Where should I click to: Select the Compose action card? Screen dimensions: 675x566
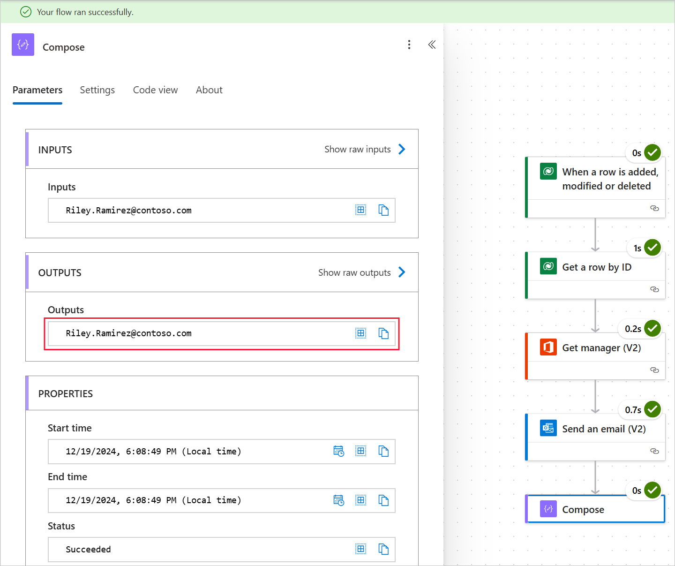595,509
